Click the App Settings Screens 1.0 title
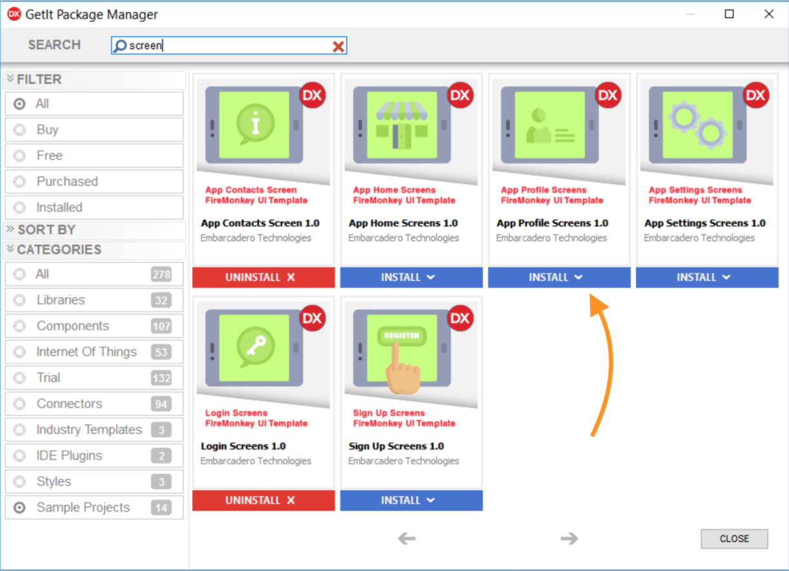This screenshot has height=571, width=789. pyautogui.click(x=705, y=223)
